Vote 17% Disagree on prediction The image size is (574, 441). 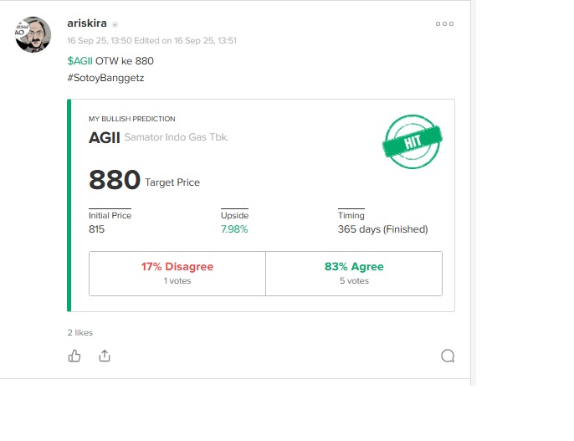click(177, 274)
